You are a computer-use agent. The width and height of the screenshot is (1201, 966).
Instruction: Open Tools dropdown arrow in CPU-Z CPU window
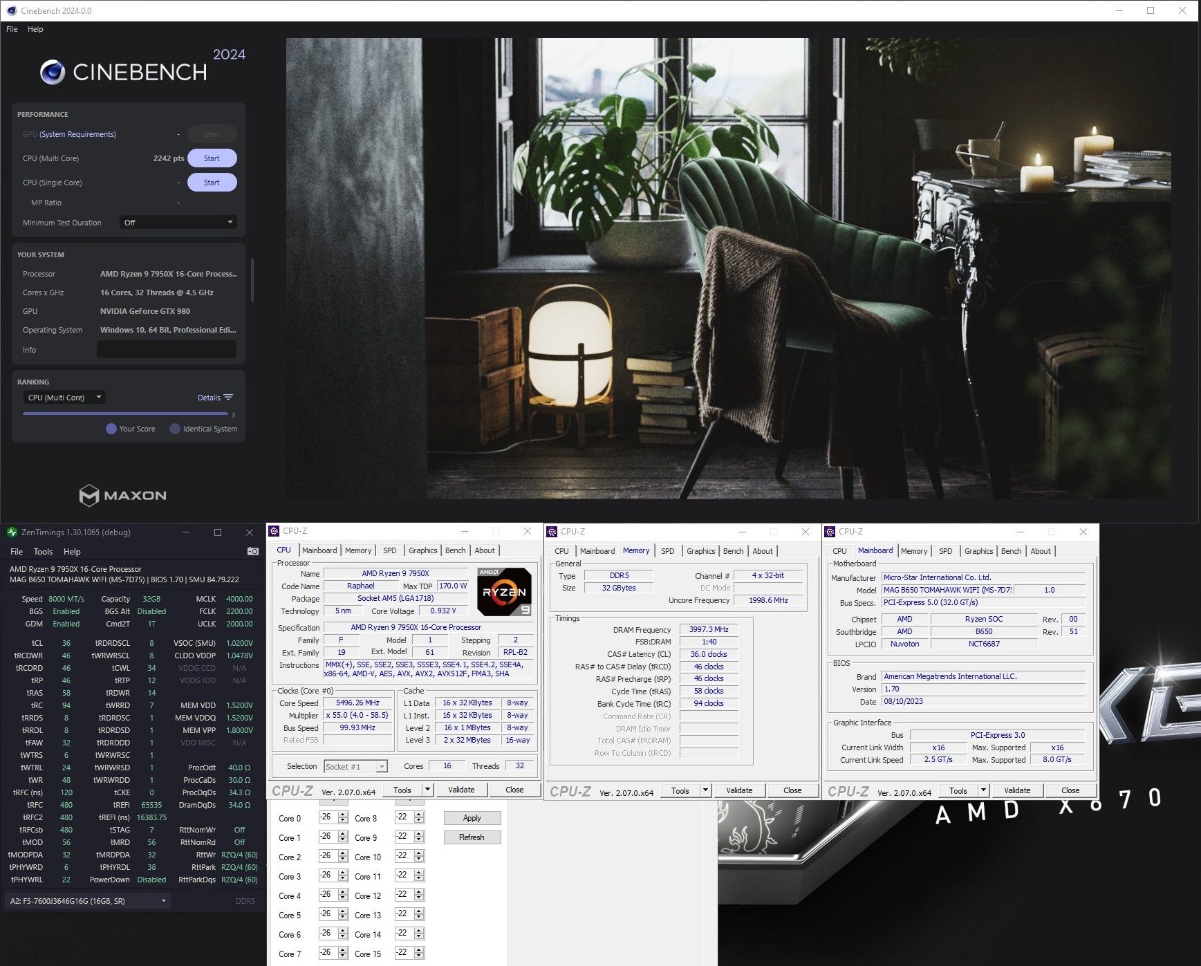[427, 790]
